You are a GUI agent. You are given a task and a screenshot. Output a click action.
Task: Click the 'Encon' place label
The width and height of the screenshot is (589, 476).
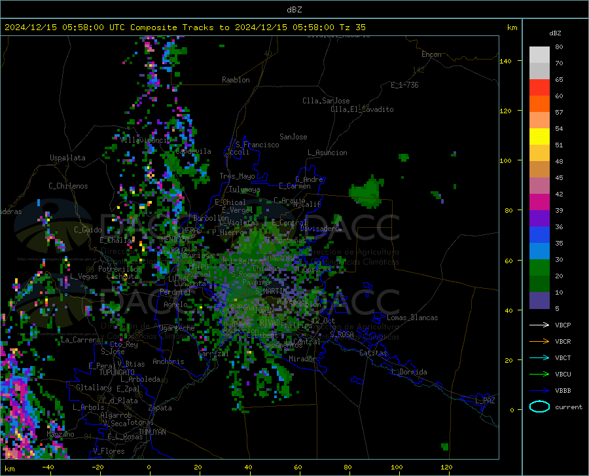click(431, 54)
